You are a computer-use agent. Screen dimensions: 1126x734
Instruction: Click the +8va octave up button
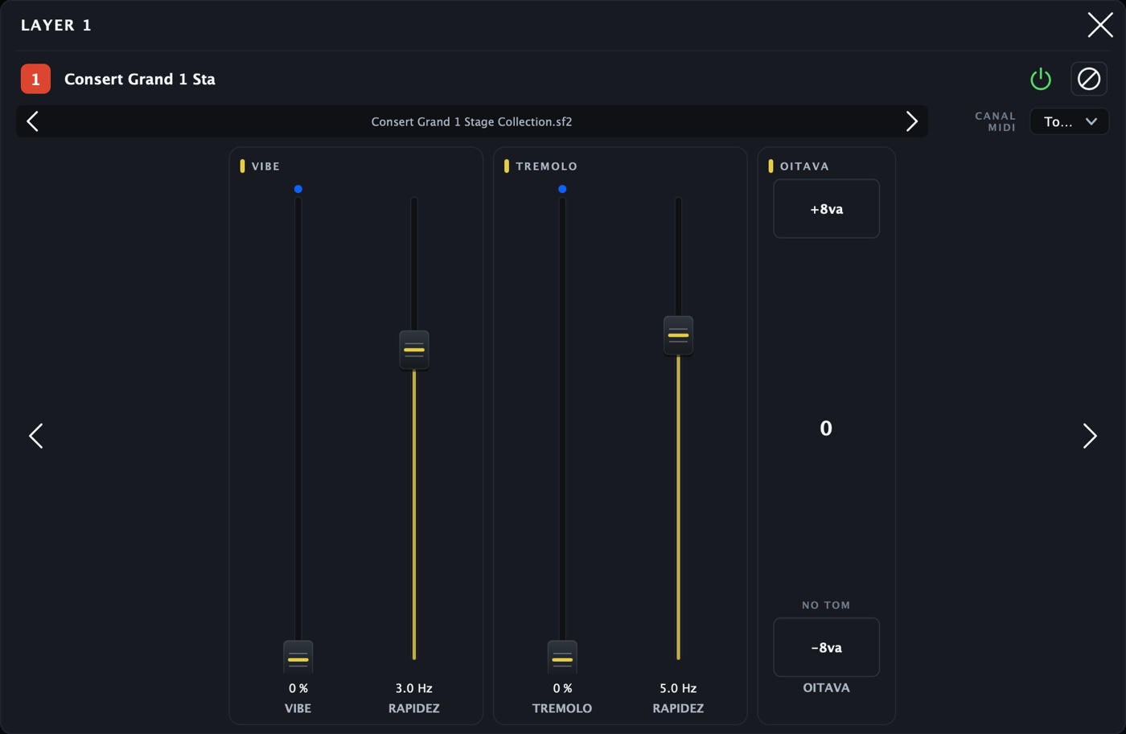[x=826, y=209]
